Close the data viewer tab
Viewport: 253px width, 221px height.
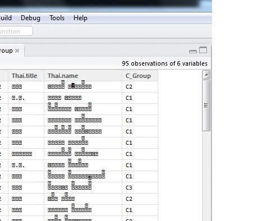17,50
